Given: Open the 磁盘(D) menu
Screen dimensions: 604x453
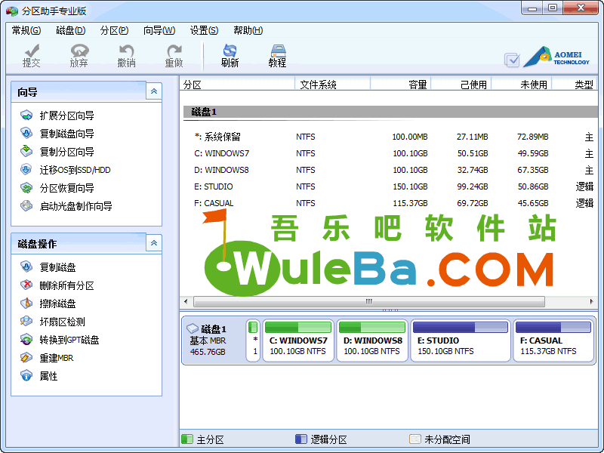Looking at the screenshot, I should pyautogui.click(x=70, y=30).
